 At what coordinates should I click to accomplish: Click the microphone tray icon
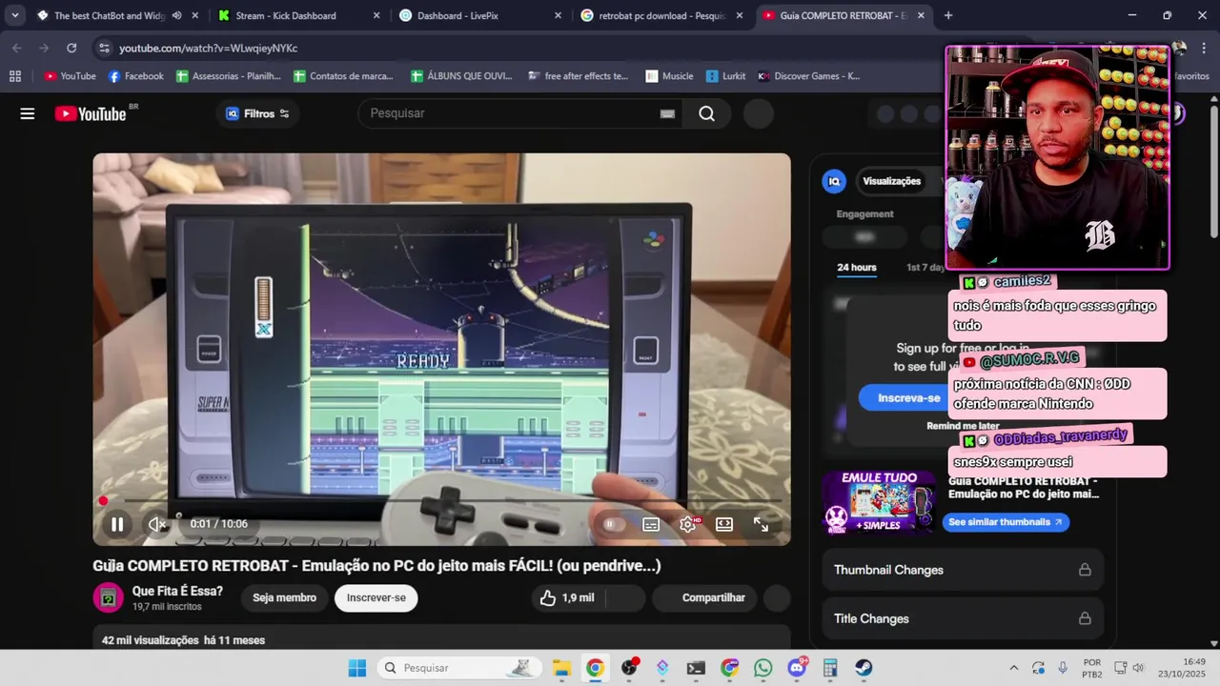(1063, 668)
